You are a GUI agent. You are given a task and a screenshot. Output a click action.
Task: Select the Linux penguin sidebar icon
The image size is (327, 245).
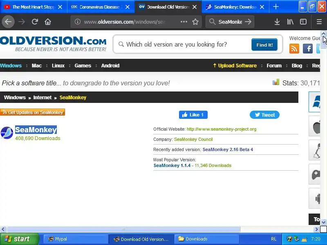314,150
